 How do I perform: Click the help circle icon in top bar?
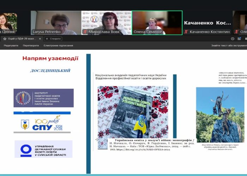233,39
